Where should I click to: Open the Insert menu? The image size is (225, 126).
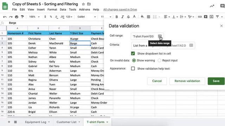pyautogui.click(x=41, y=9)
